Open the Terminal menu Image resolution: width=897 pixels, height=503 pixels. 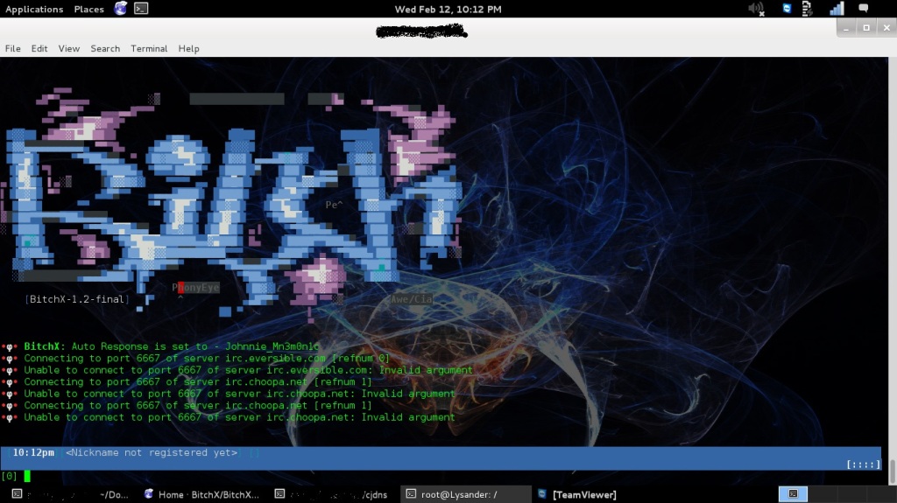click(x=149, y=49)
